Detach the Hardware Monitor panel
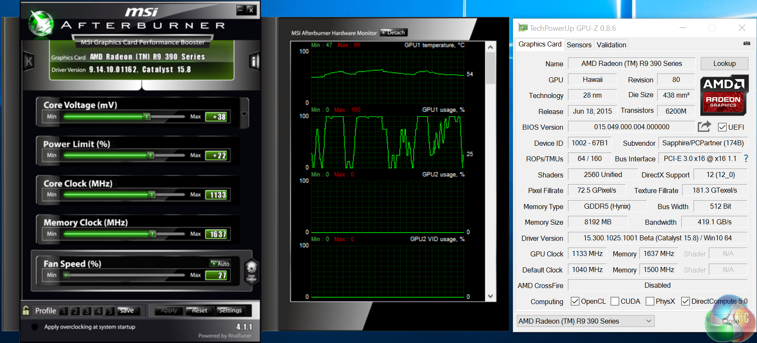This screenshot has height=343, width=757. [x=393, y=33]
